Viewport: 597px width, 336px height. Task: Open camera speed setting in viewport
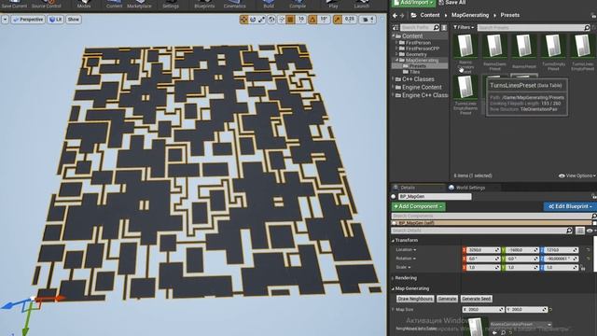[x=368, y=20]
